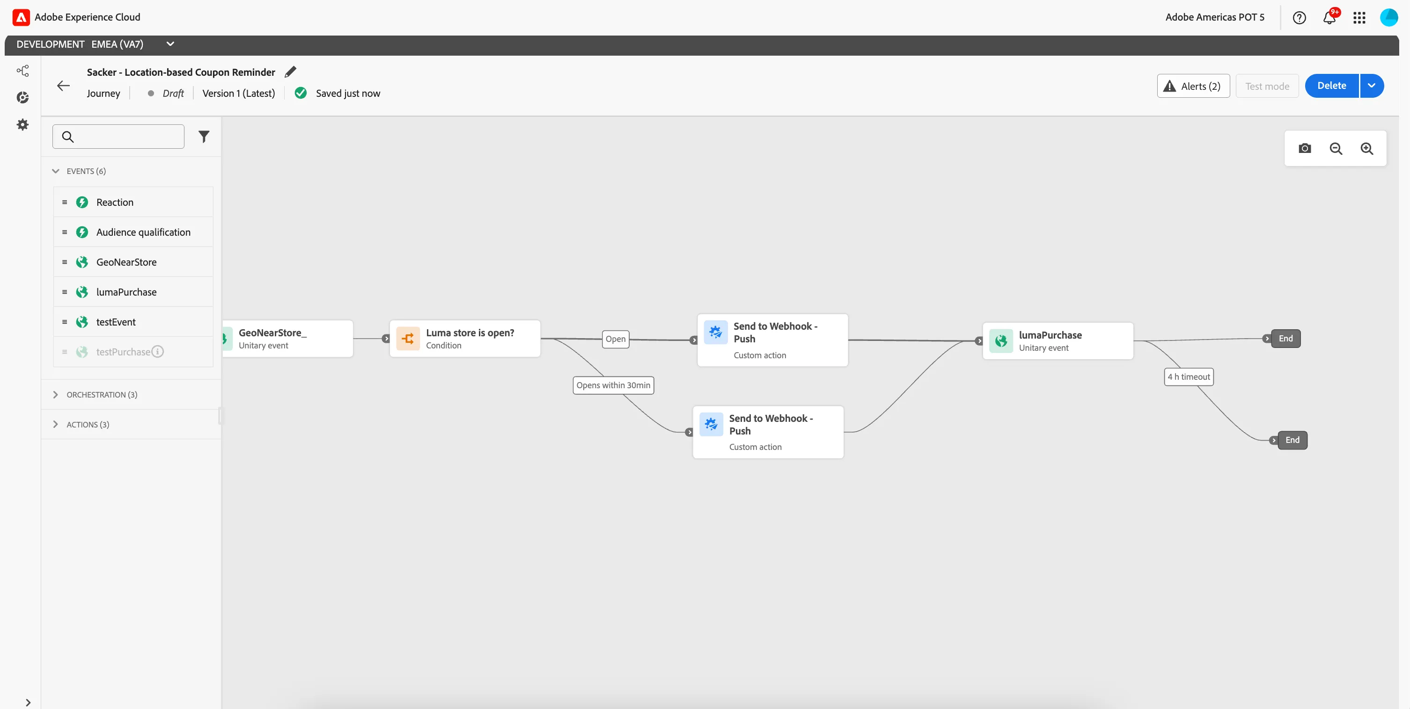Image resolution: width=1410 pixels, height=709 pixels.
Task: Expand the left navigation with bottom chevron
Action: (28, 702)
